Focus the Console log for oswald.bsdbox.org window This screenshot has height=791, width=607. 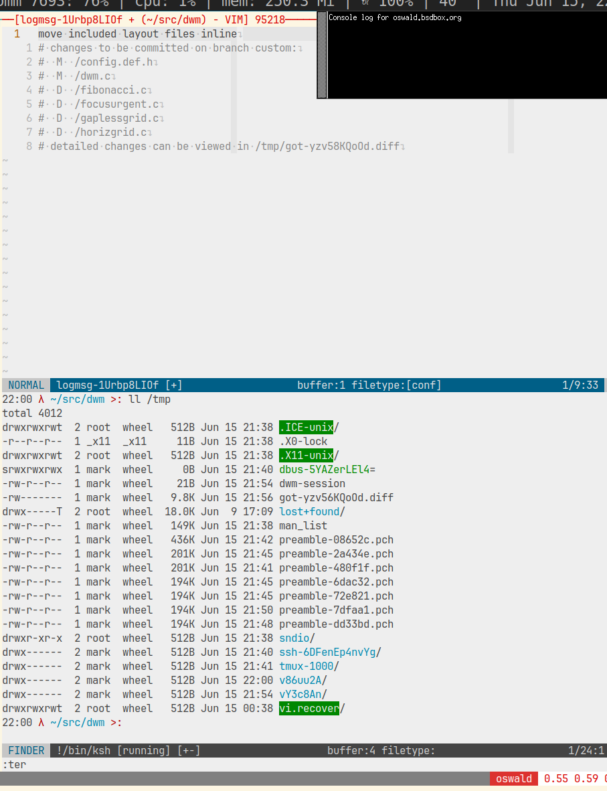(462, 57)
